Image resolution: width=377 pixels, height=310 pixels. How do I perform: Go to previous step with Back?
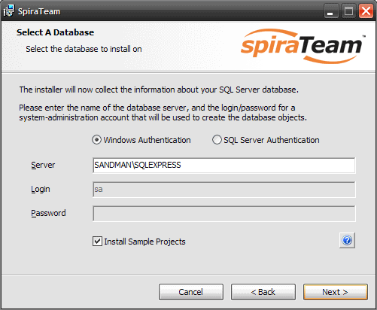coord(263,292)
